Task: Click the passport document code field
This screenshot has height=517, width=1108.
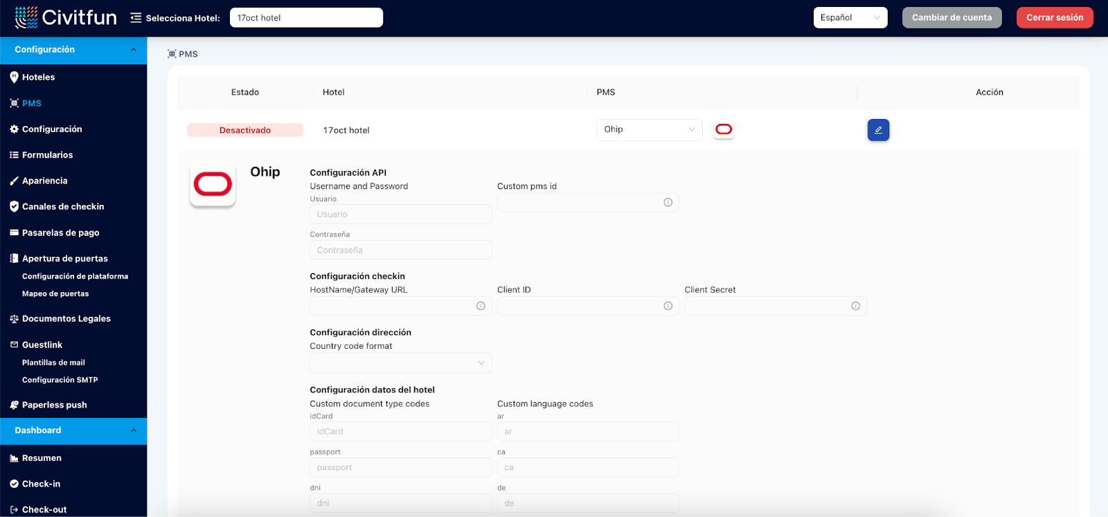Action: coord(401,467)
